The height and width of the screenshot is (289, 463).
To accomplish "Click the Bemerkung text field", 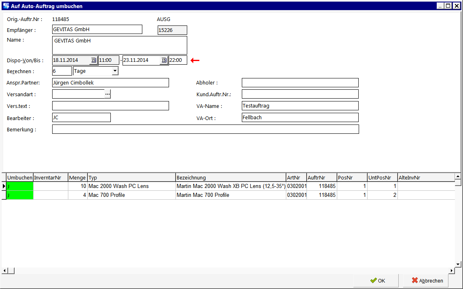I will pos(205,129).
